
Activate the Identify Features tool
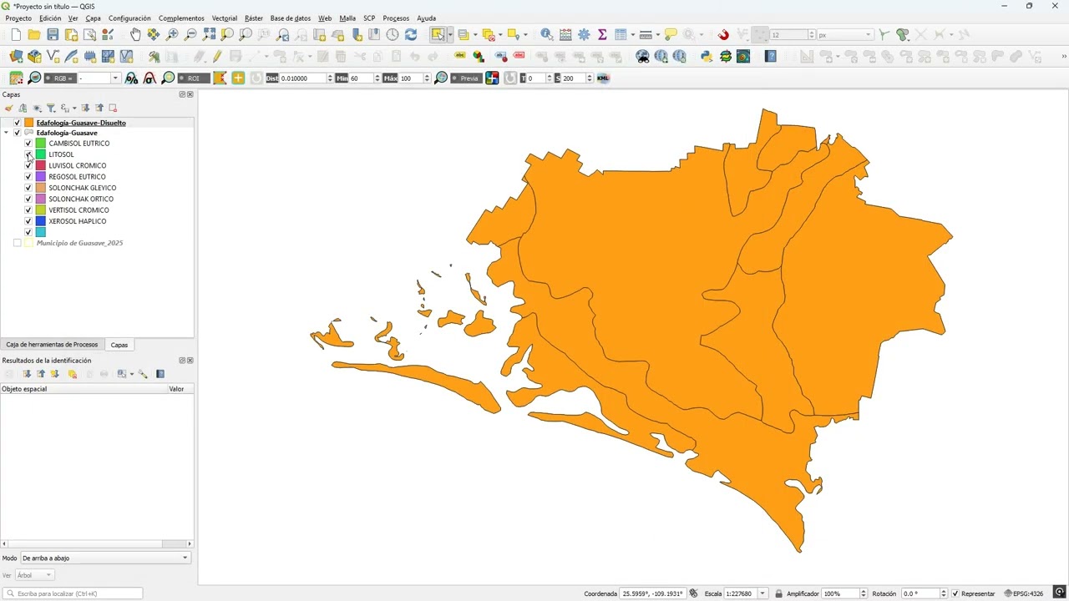tap(547, 34)
